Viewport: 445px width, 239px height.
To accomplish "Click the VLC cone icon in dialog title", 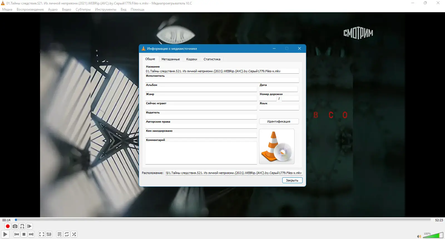I will tap(144, 48).
